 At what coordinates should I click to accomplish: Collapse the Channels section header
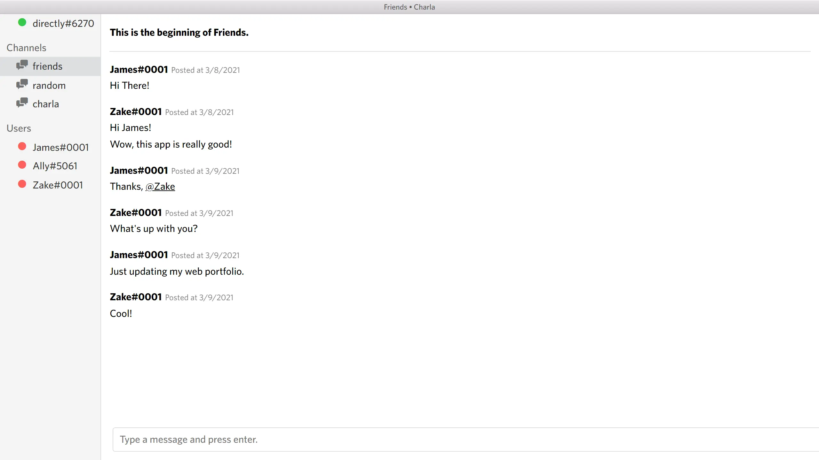point(26,47)
